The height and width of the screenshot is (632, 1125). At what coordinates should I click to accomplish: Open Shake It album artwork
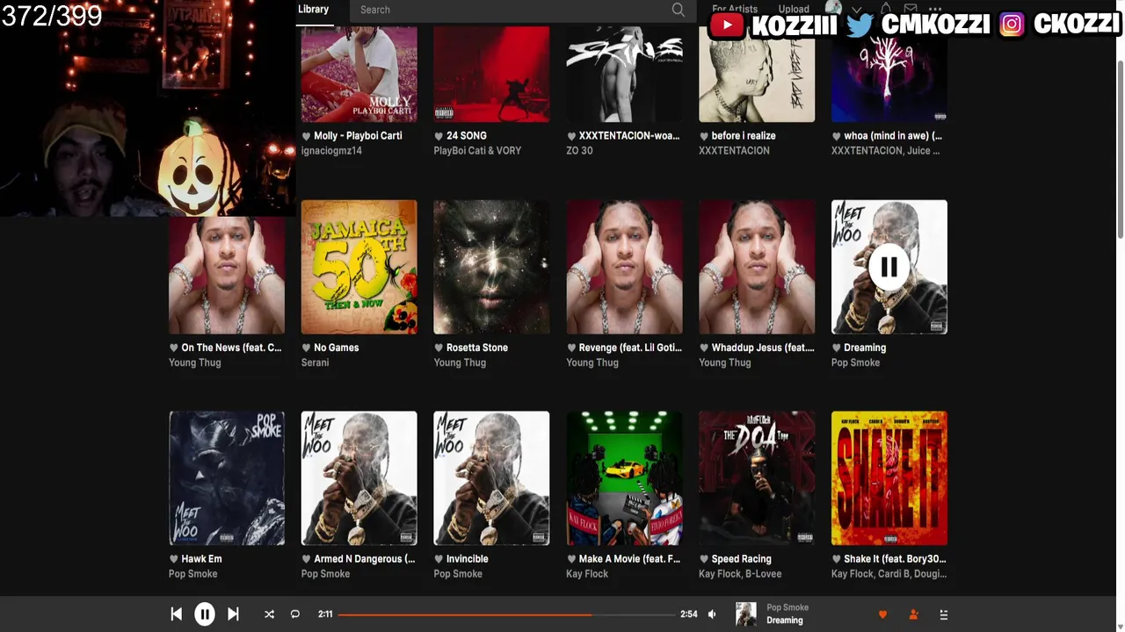pos(889,478)
